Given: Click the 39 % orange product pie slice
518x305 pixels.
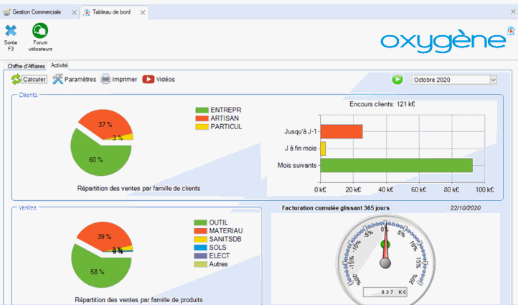Looking at the screenshot, I should tap(104, 237).
